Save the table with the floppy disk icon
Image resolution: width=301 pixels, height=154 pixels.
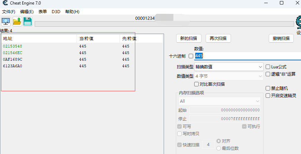(x=28, y=21)
